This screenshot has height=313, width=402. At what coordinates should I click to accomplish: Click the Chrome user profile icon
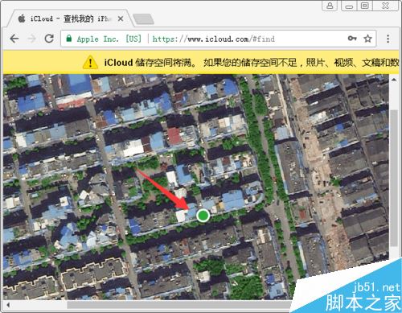point(330,6)
